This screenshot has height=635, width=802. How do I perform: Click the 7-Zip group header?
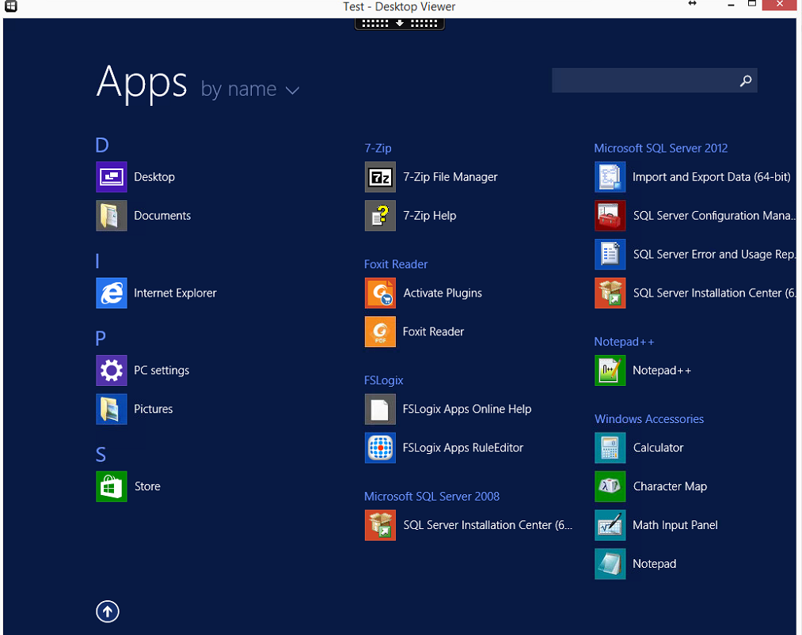click(x=378, y=148)
